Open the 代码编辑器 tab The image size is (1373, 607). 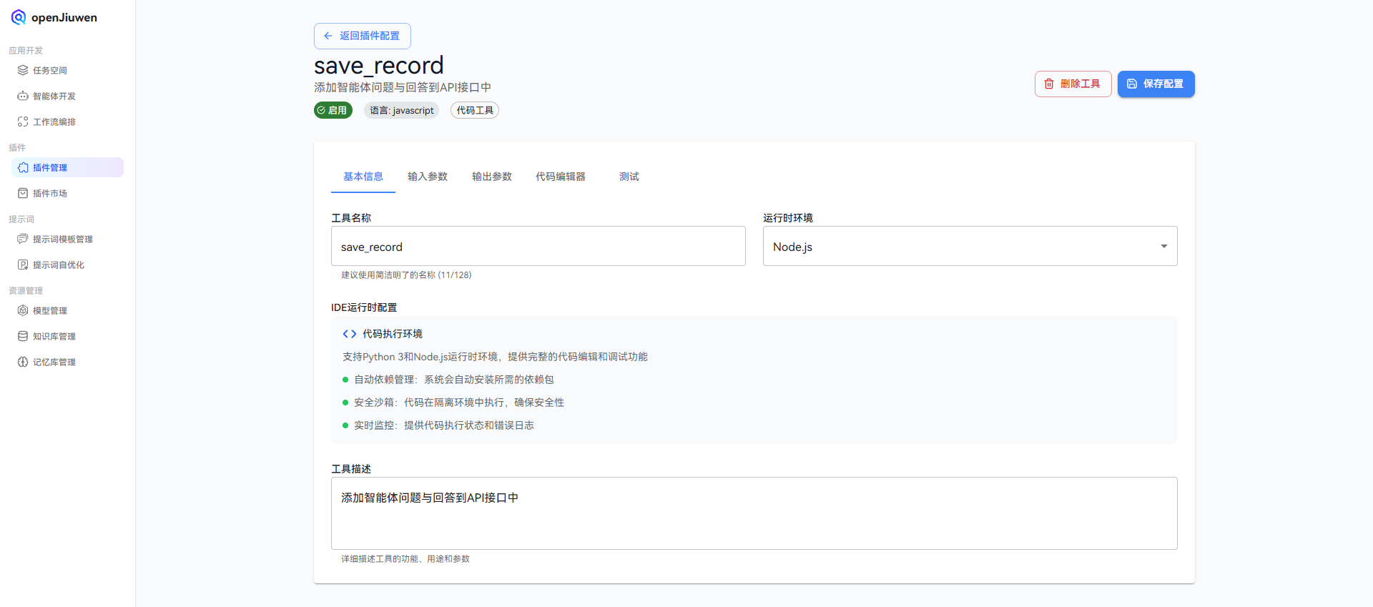[x=561, y=177]
